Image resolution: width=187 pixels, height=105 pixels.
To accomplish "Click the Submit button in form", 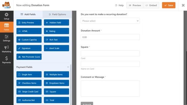I will click(x=87, y=104).
